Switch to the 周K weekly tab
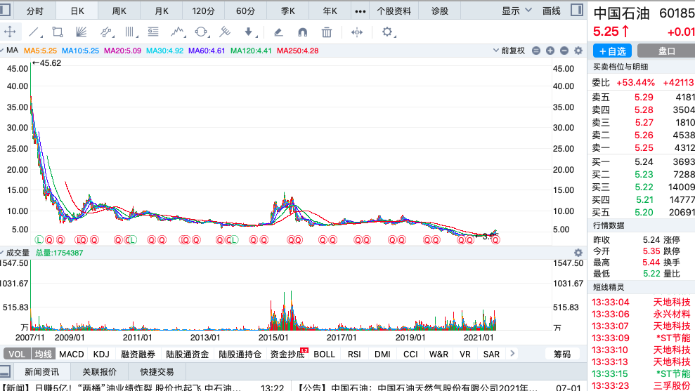695x391 pixels. pos(119,11)
